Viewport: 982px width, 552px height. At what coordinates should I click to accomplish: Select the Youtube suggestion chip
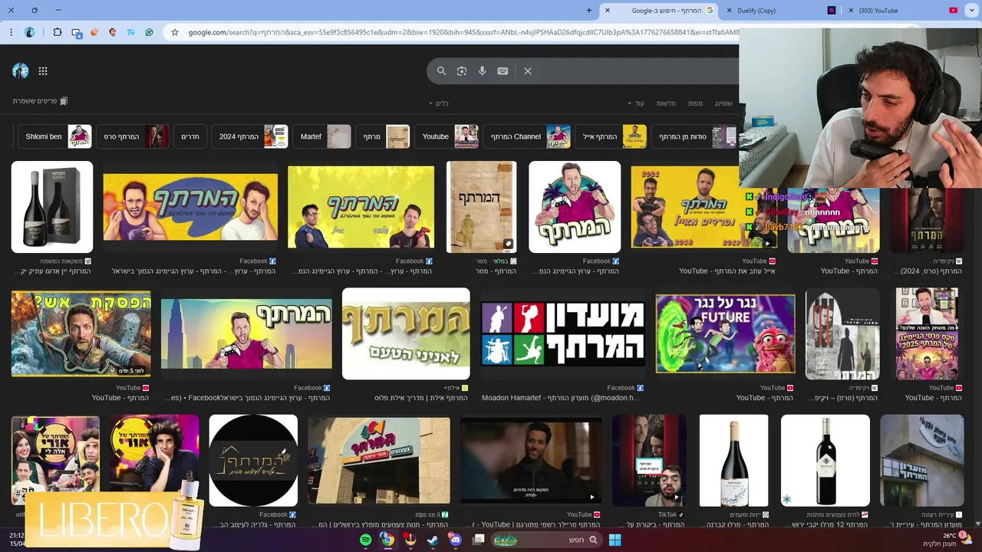[447, 136]
